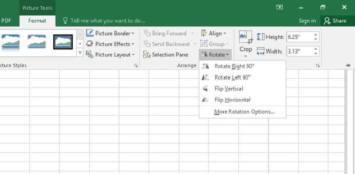The height and width of the screenshot is (174, 355).
Task: Open Picture Styles dialog launcher
Action: click(136, 66)
